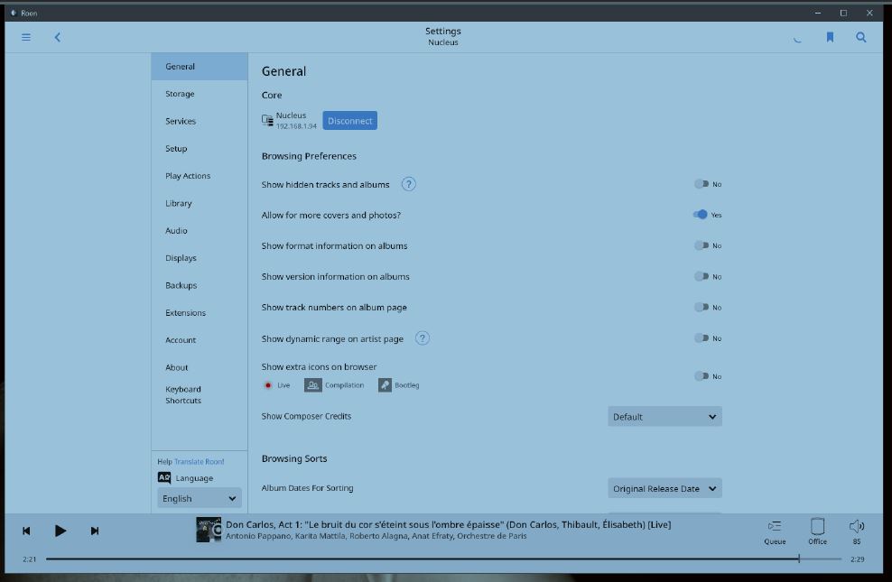Open the Show Composer Credits dropdown

pos(664,417)
